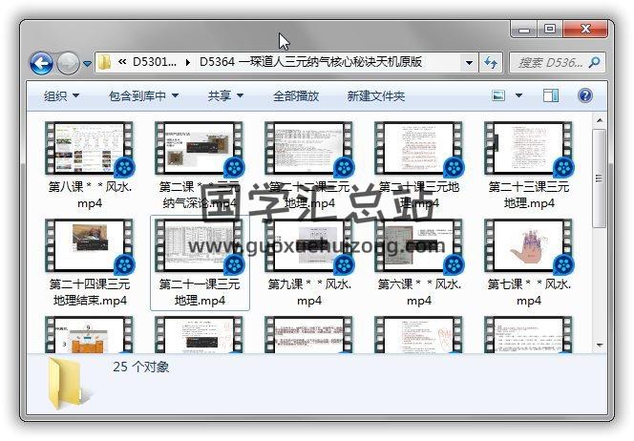Click the Forward navigation arrow button
Image resolution: width=634 pixels, height=441 pixels.
pyautogui.click(x=68, y=63)
